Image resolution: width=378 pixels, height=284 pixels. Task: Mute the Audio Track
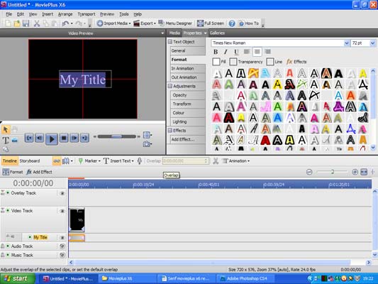pyautogui.click(x=62, y=246)
